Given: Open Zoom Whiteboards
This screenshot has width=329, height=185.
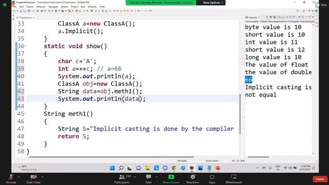Looking at the screenshot, I should pyautogui.click(x=233, y=179).
